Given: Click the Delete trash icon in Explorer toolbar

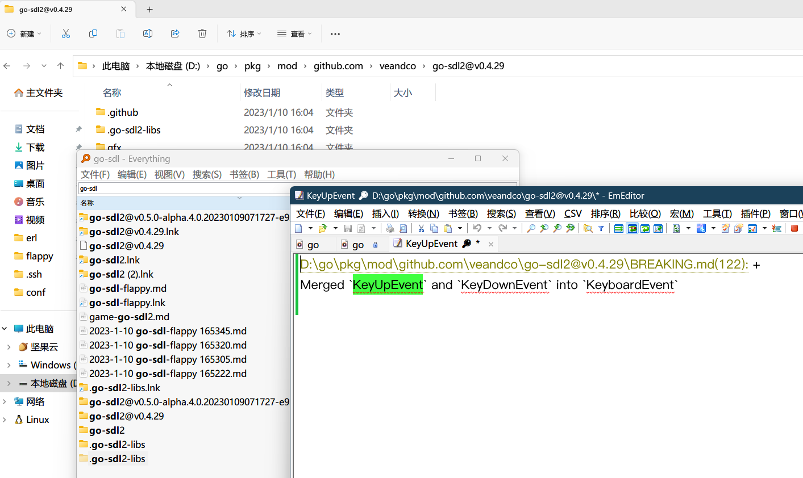Looking at the screenshot, I should point(202,33).
